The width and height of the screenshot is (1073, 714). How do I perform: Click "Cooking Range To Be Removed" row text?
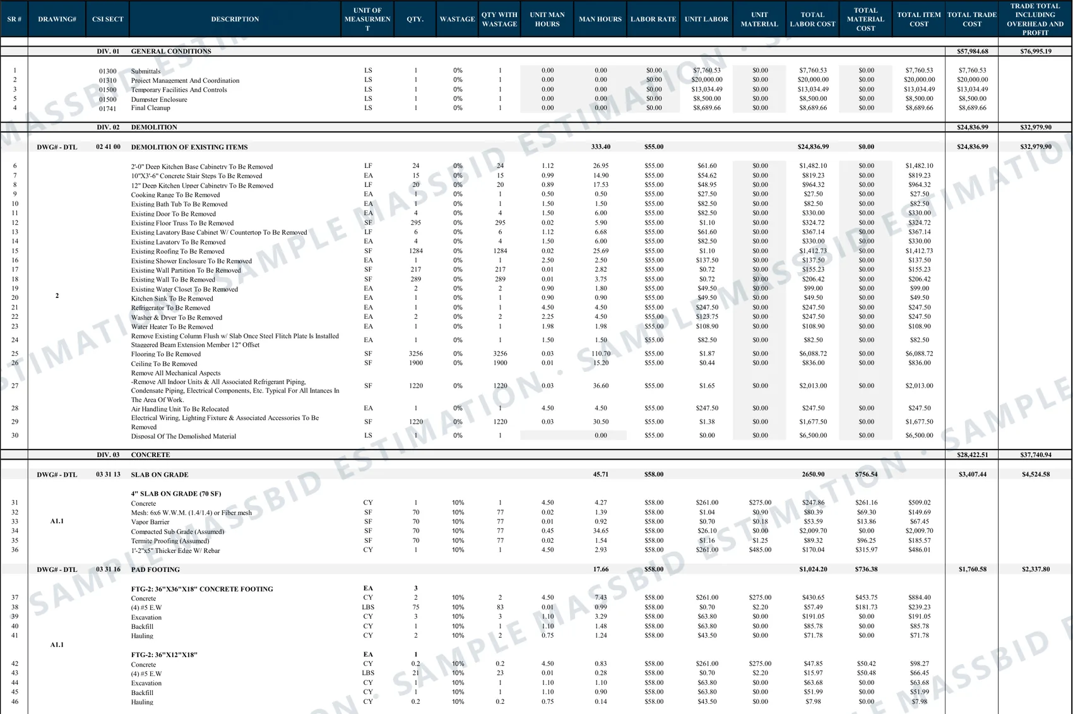click(175, 194)
